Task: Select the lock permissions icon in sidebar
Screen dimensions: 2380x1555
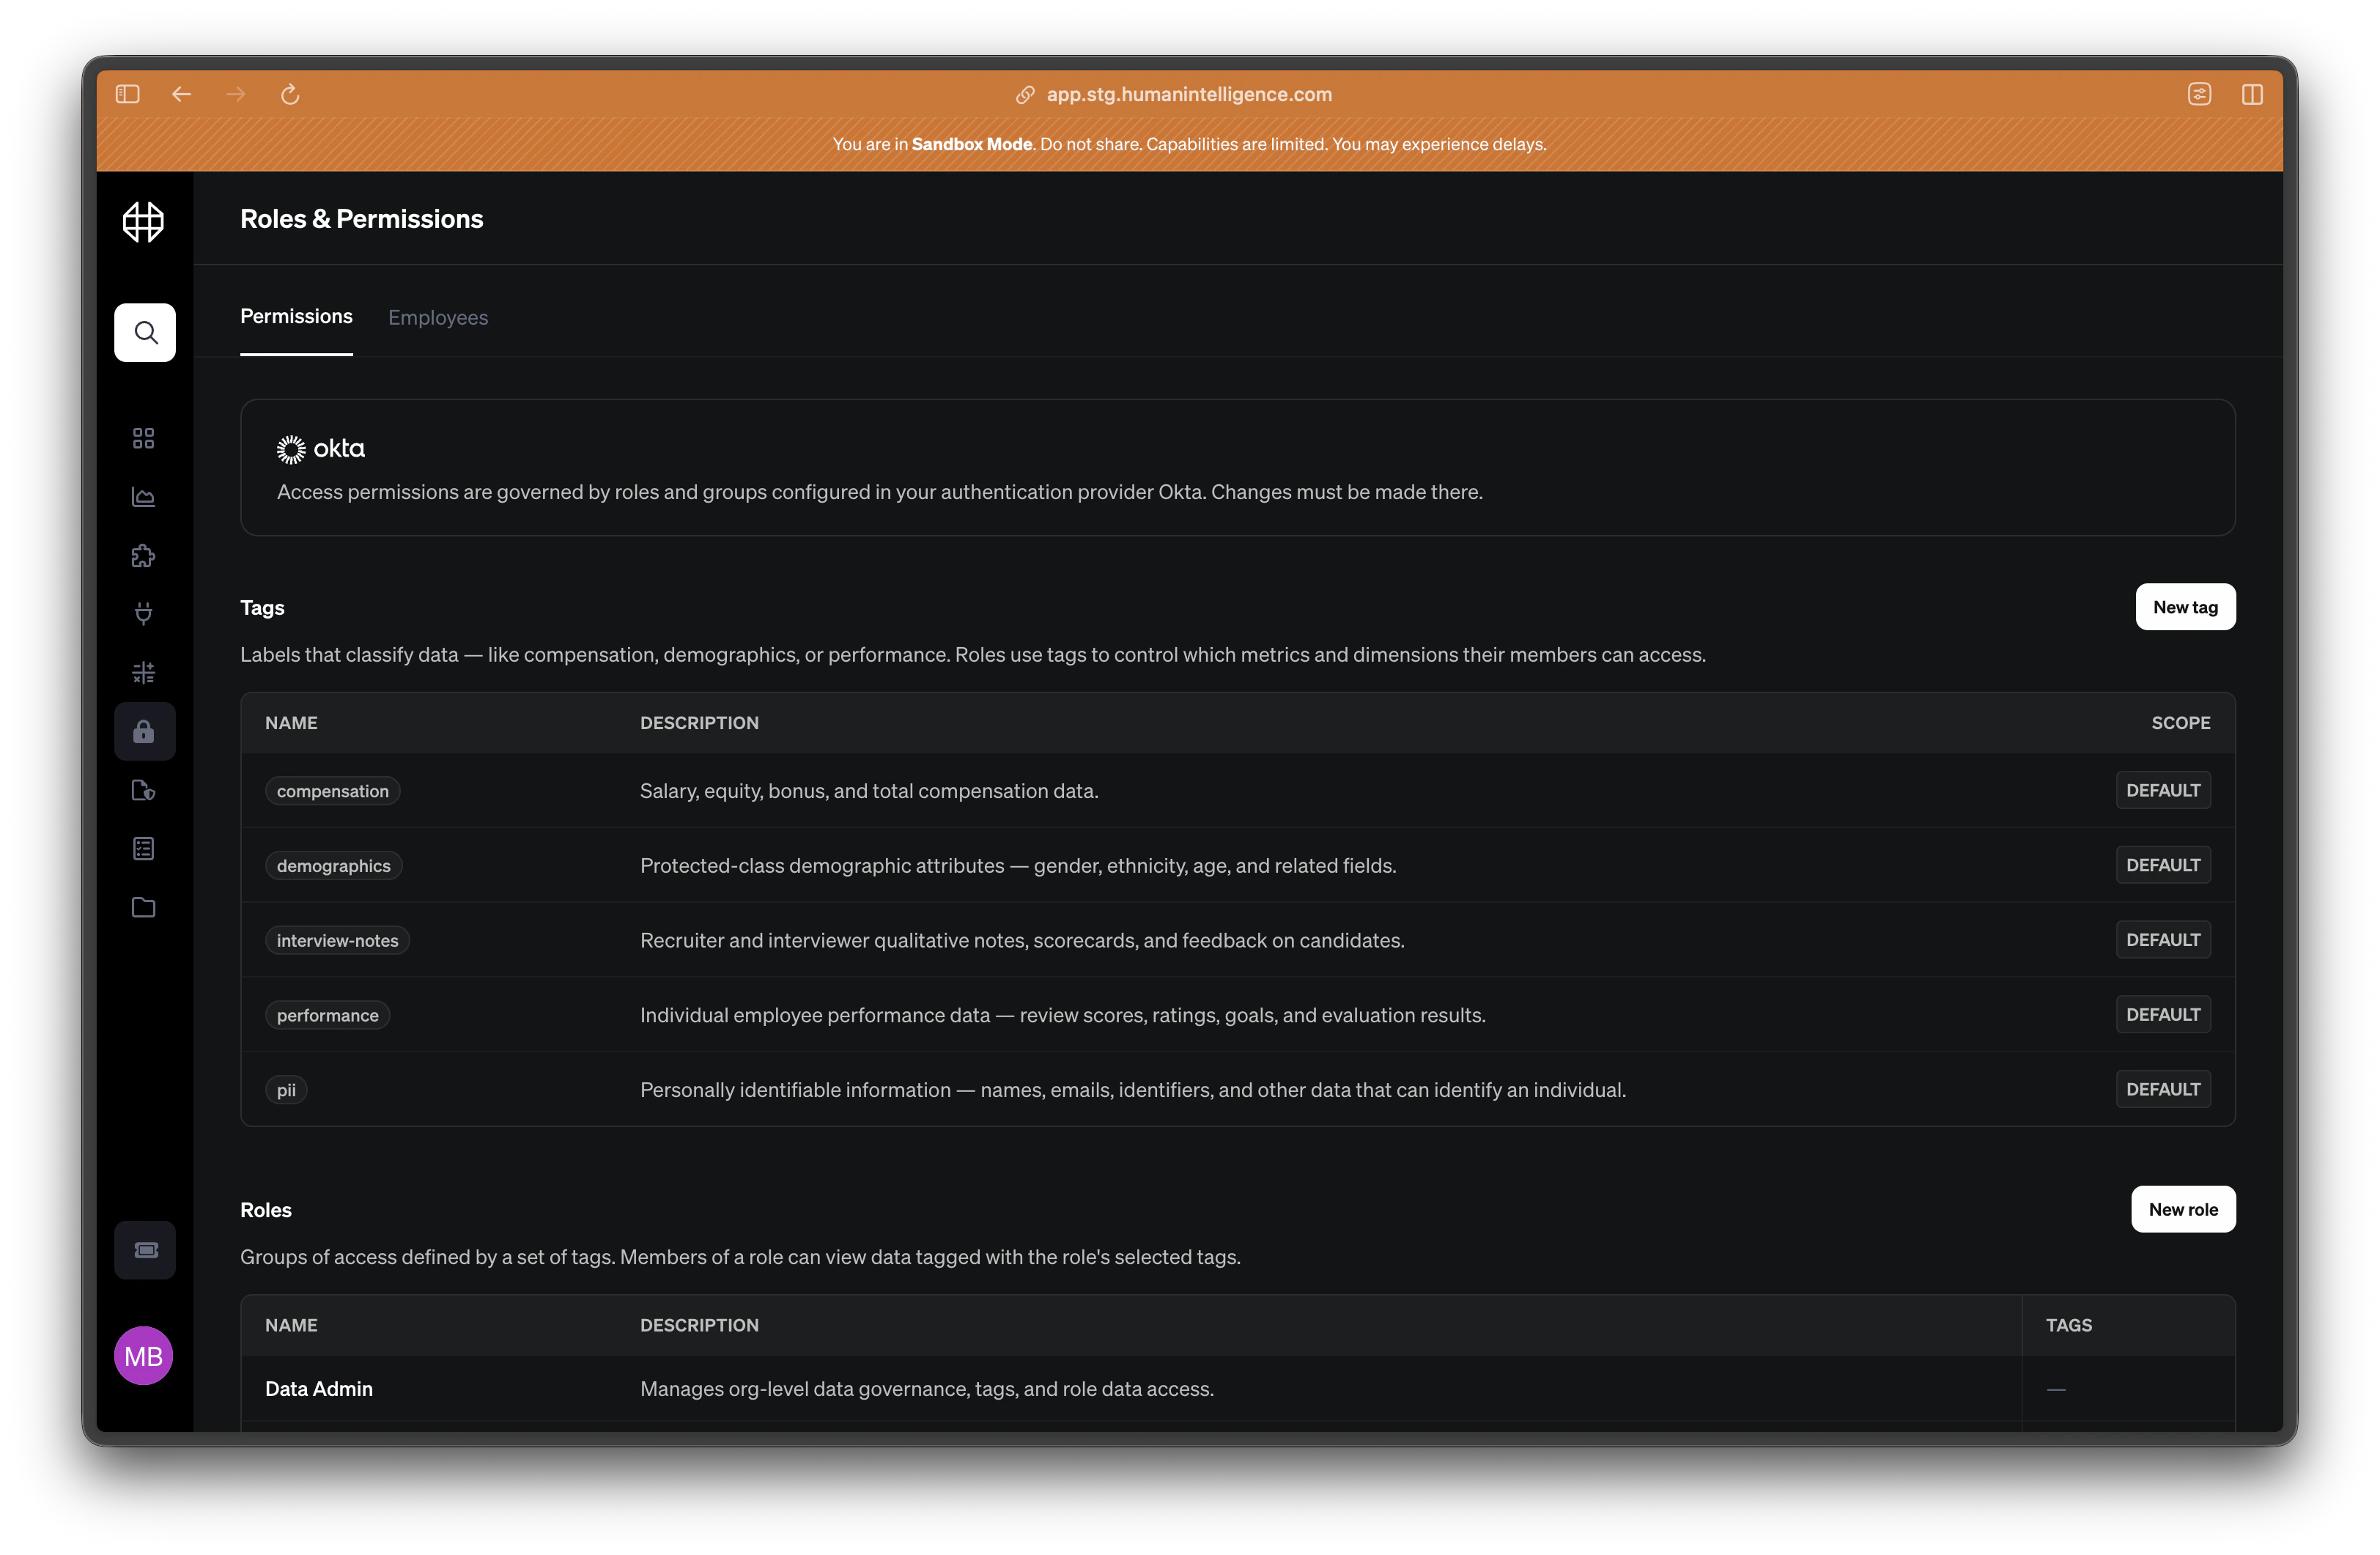Action: (x=145, y=731)
